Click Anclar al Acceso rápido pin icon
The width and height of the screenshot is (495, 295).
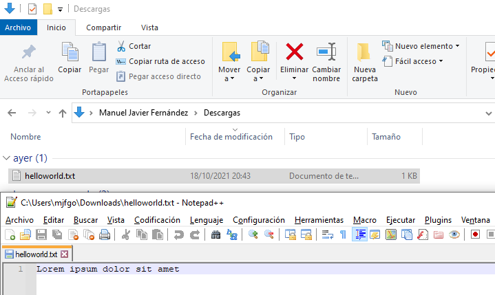29,52
